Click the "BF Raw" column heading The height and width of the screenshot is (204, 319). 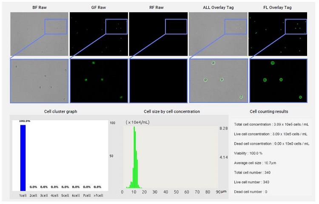tap(40, 8)
